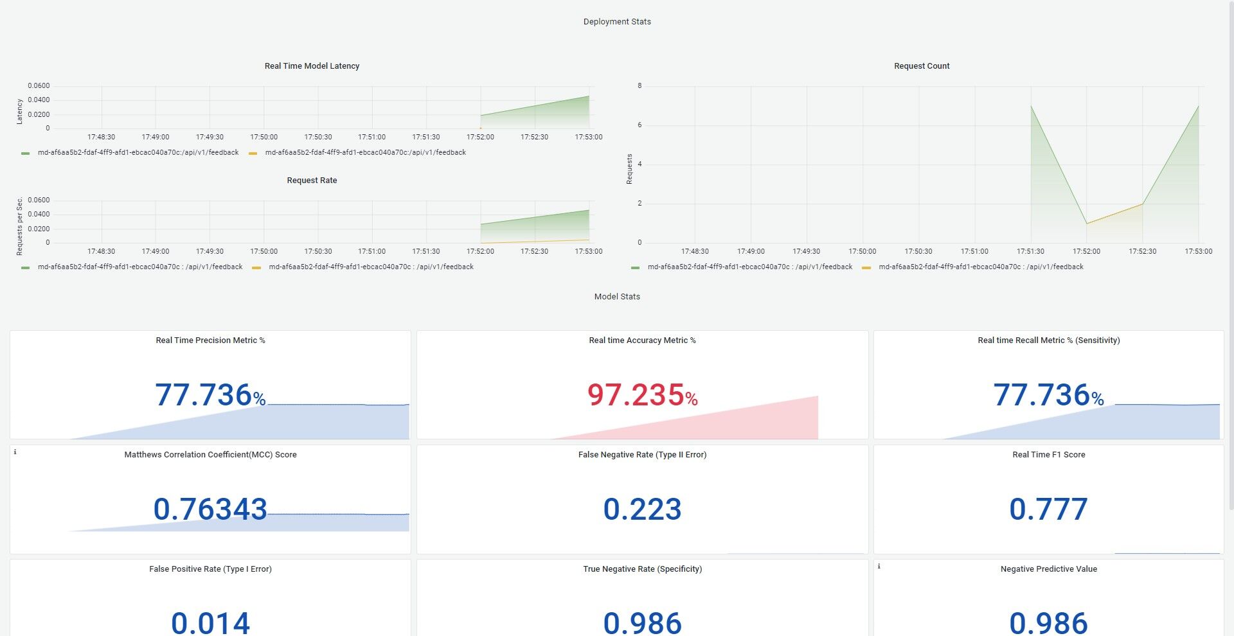This screenshot has width=1234, height=636.
Task: Open the Real Time F1 Score panel menu
Action: point(1049,455)
